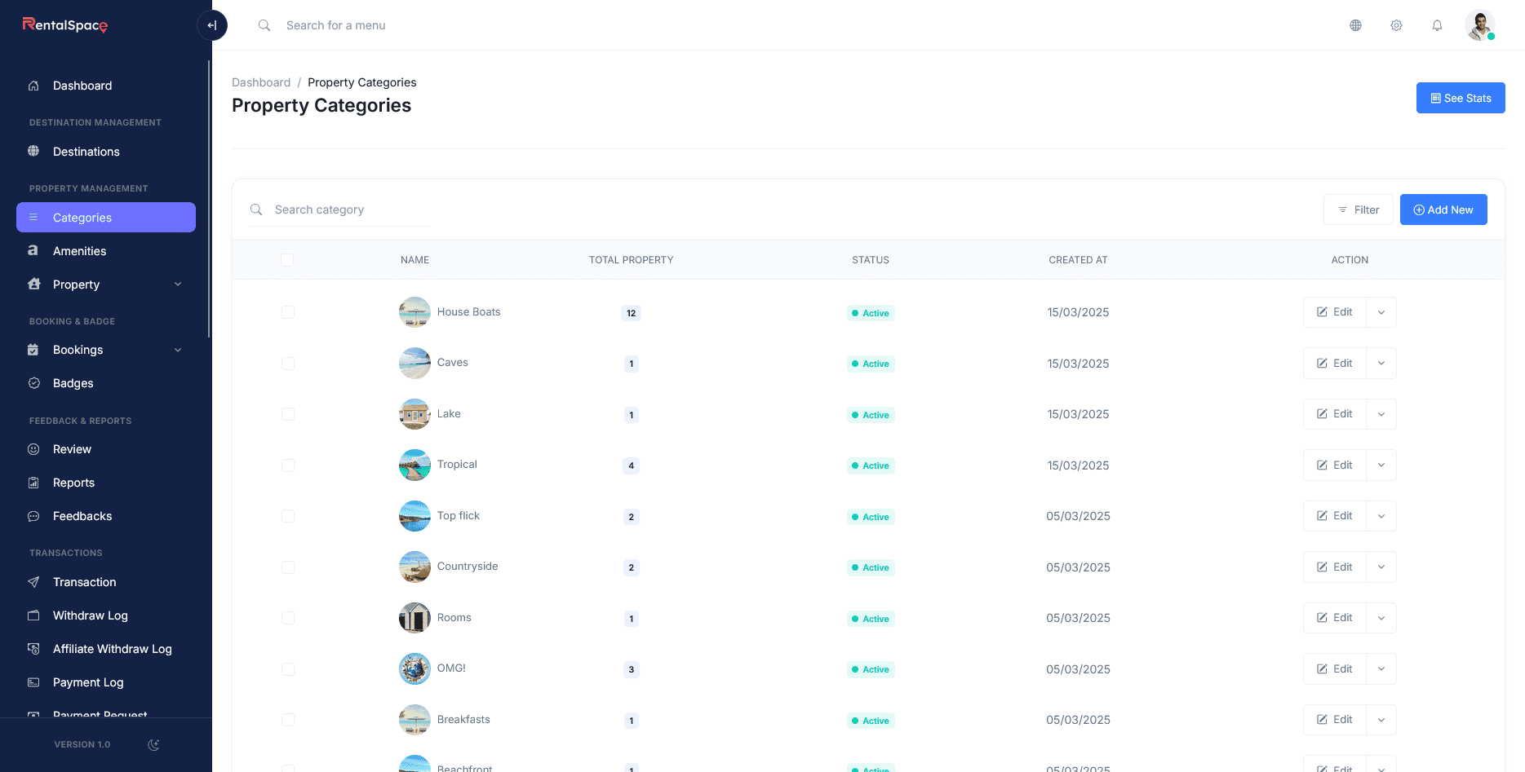
Task: Open the Destinations menu item
Action: click(86, 152)
